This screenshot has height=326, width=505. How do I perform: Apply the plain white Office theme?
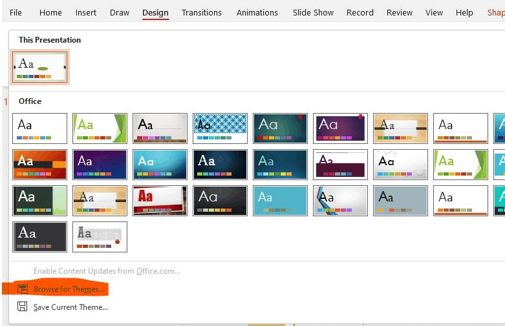coord(40,128)
